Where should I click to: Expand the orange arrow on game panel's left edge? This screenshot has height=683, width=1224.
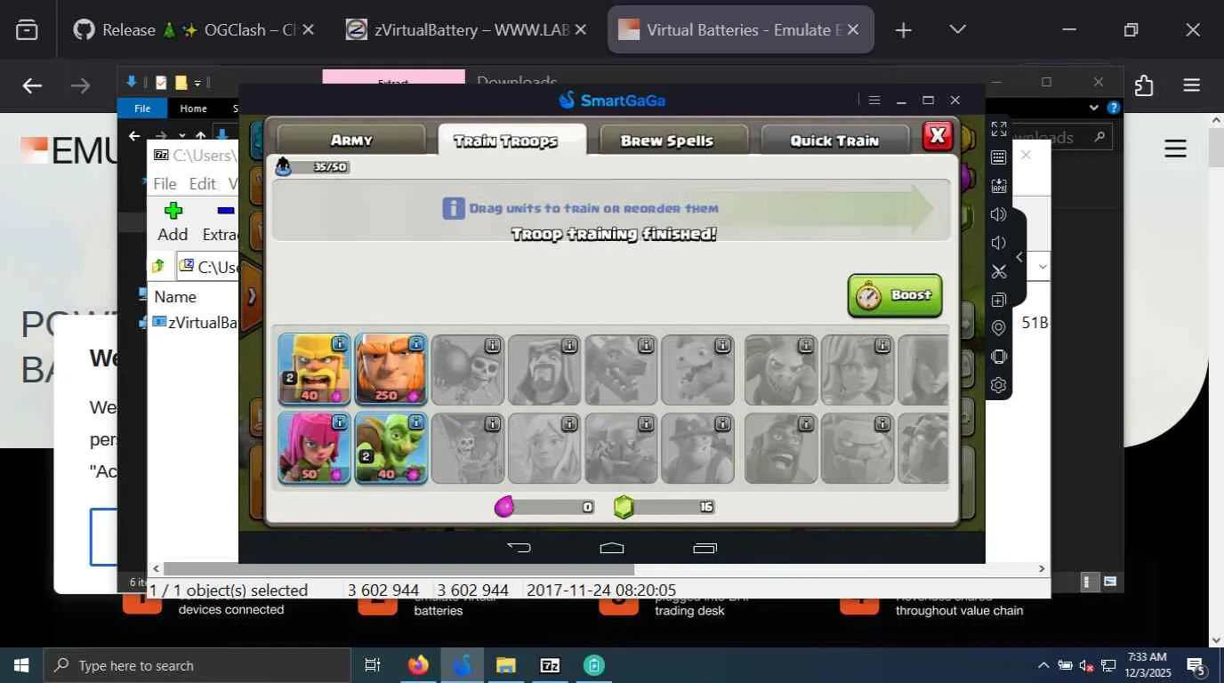point(253,295)
